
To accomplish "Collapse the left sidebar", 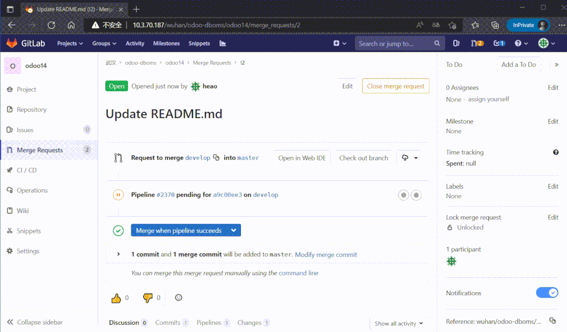I will coord(35,322).
